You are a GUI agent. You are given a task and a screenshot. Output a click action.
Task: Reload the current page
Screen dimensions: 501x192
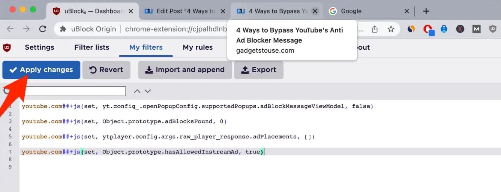point(43,29)
